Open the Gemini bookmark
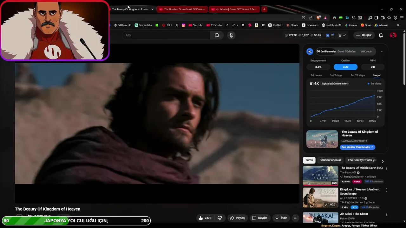The image size is (406, 228). tap(351, 25)
